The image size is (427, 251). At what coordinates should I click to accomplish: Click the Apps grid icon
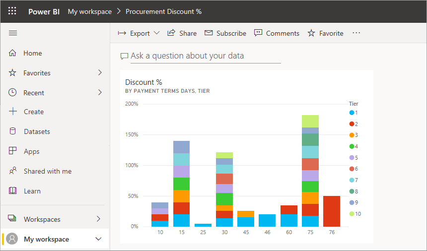click(x=13, y=151)
